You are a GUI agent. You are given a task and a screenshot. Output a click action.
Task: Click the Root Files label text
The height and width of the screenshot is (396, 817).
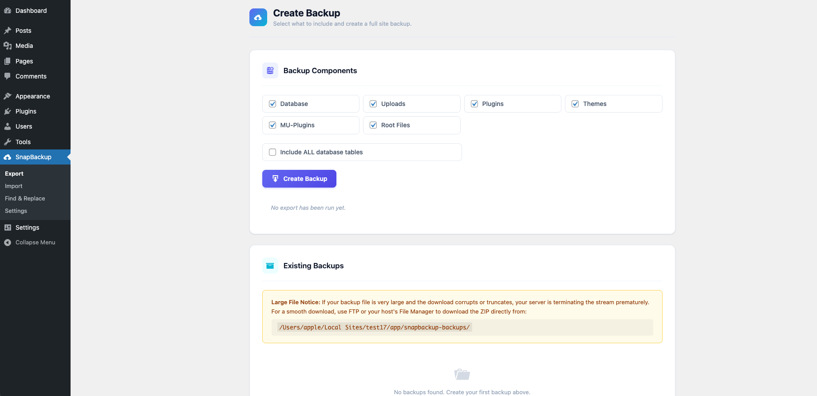pos(395,125)
